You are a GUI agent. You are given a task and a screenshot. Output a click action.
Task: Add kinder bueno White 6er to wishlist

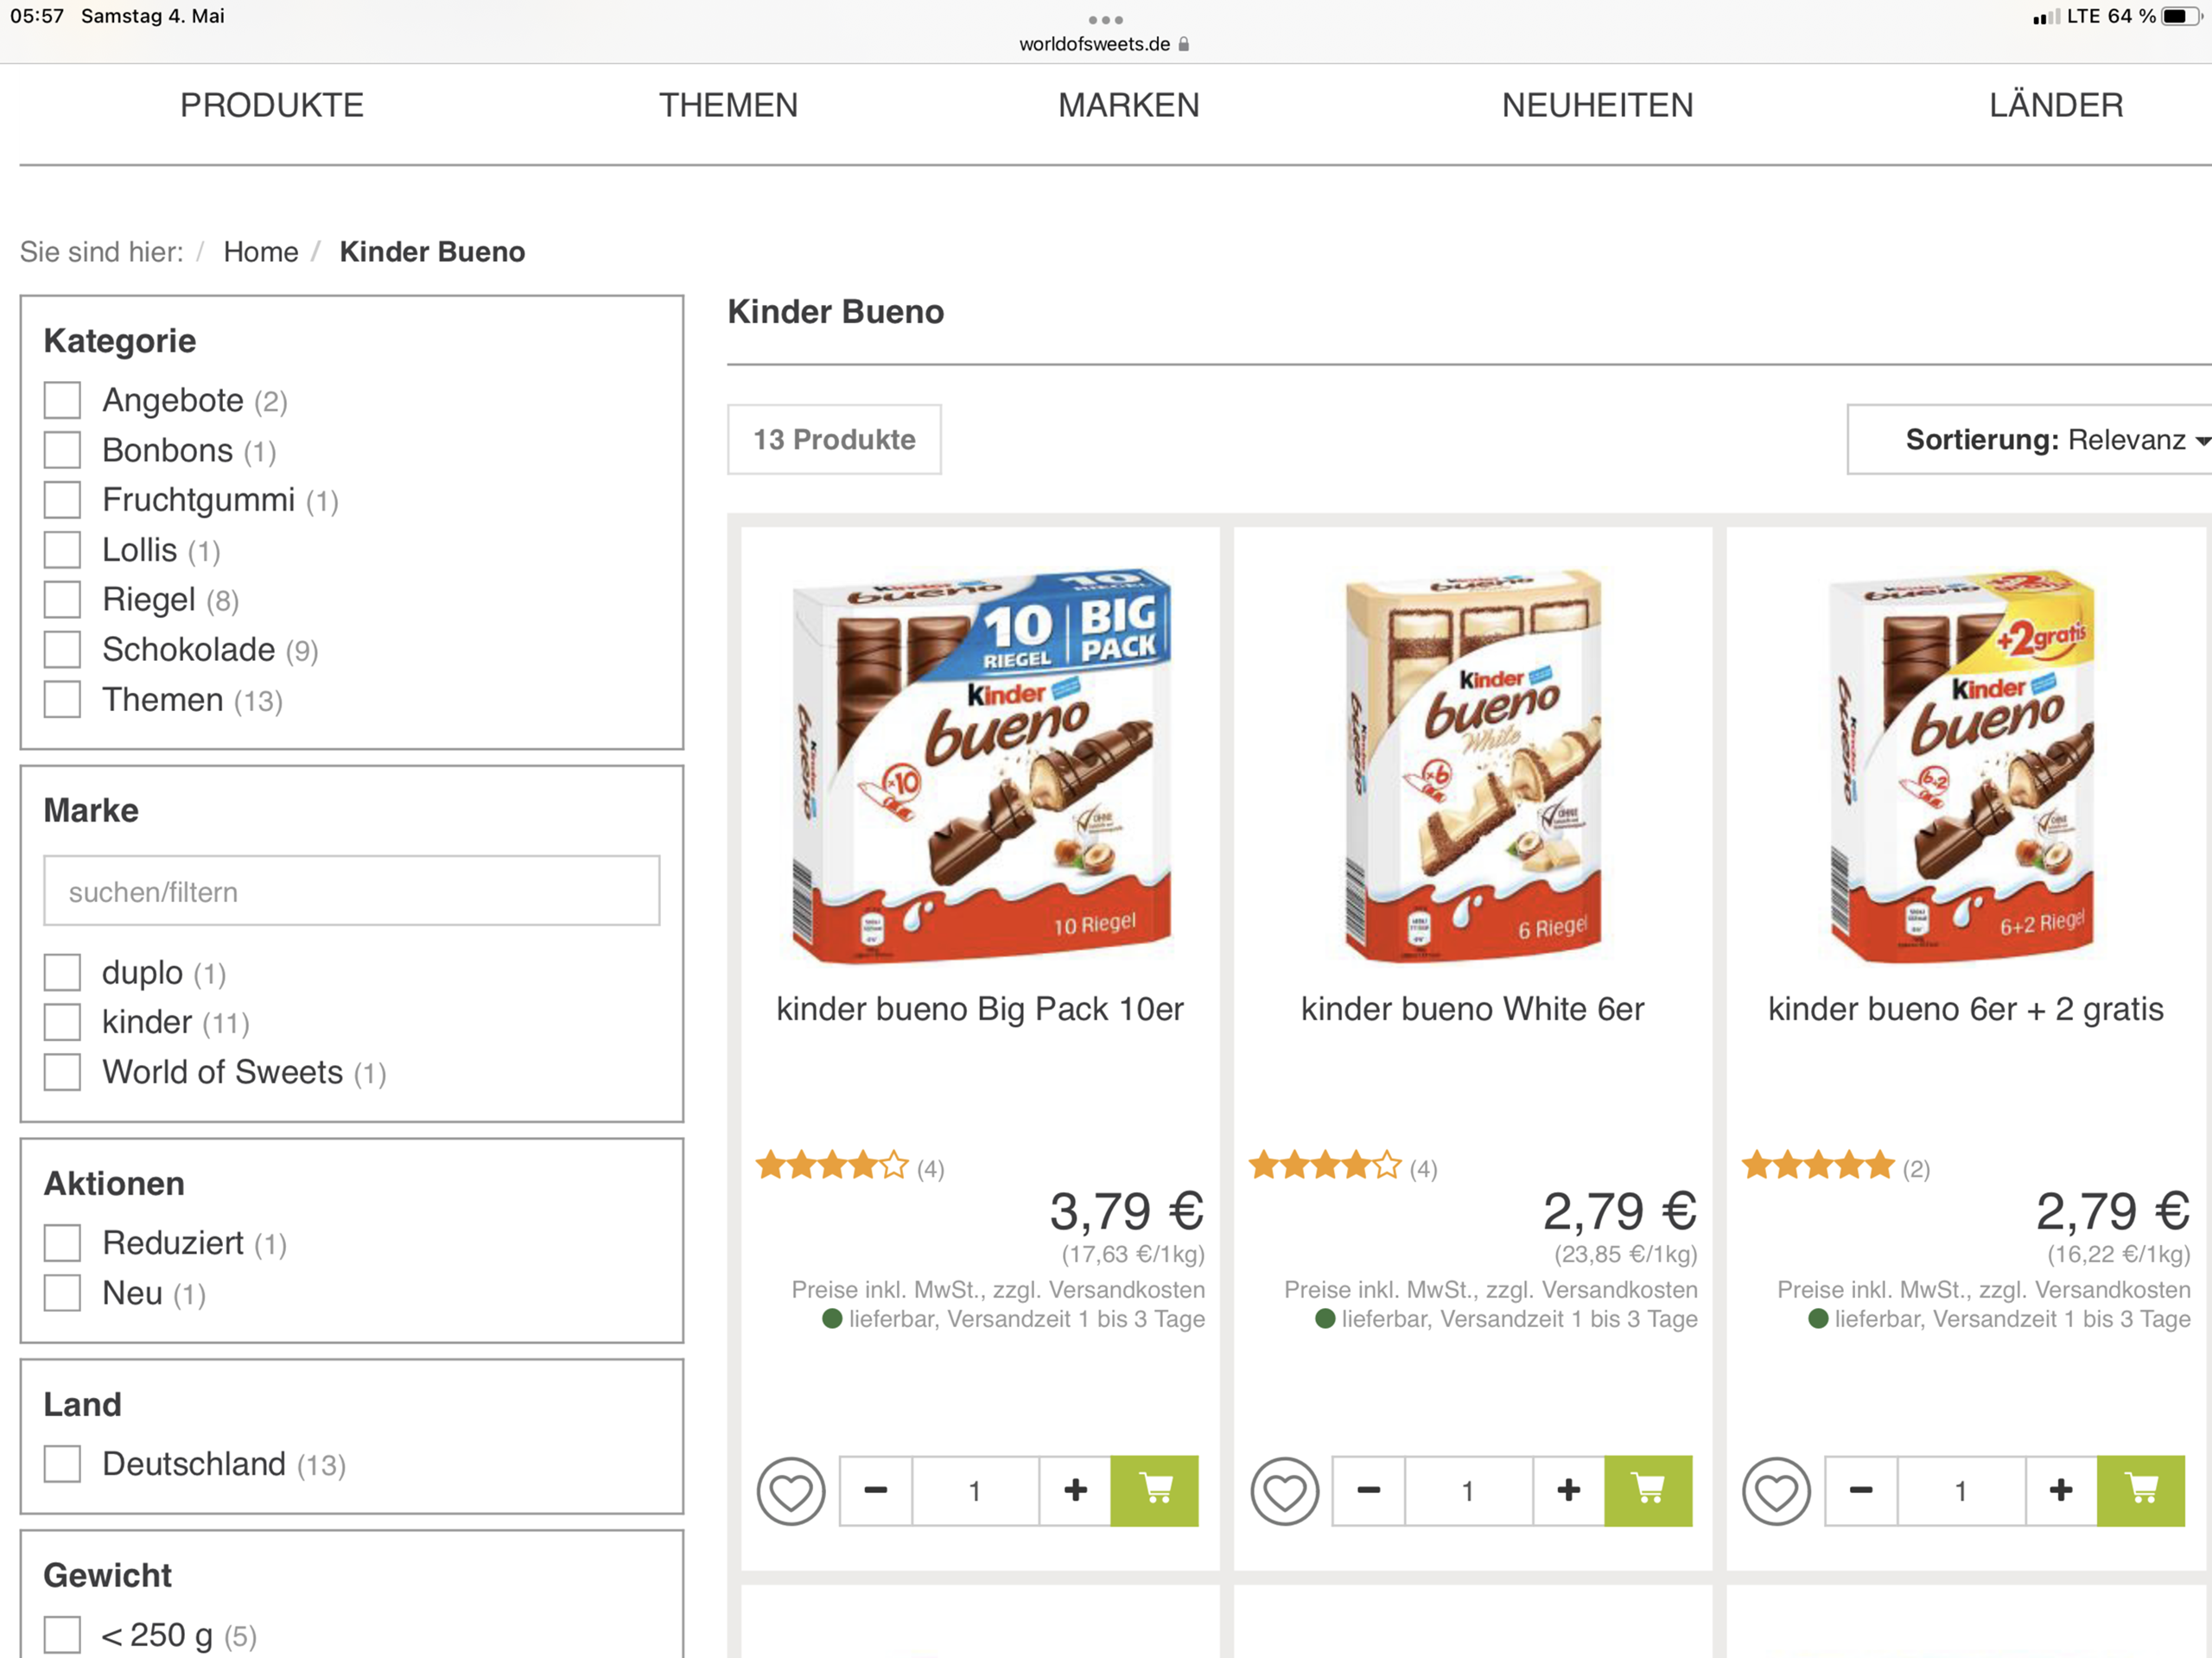tap(1284, 1491)
